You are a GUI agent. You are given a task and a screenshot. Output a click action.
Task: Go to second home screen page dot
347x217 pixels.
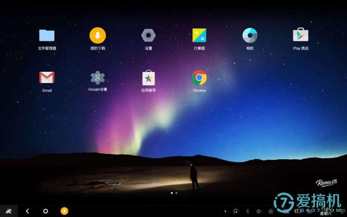tap(176, 193)
